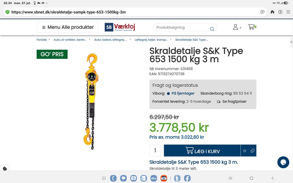Click the search magnifier icon
293x183 pixels.
tap(212, 29)
